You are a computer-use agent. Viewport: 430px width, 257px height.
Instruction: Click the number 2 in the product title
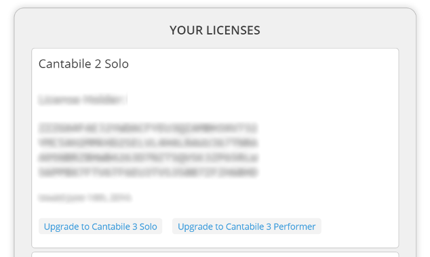point(98,64)
